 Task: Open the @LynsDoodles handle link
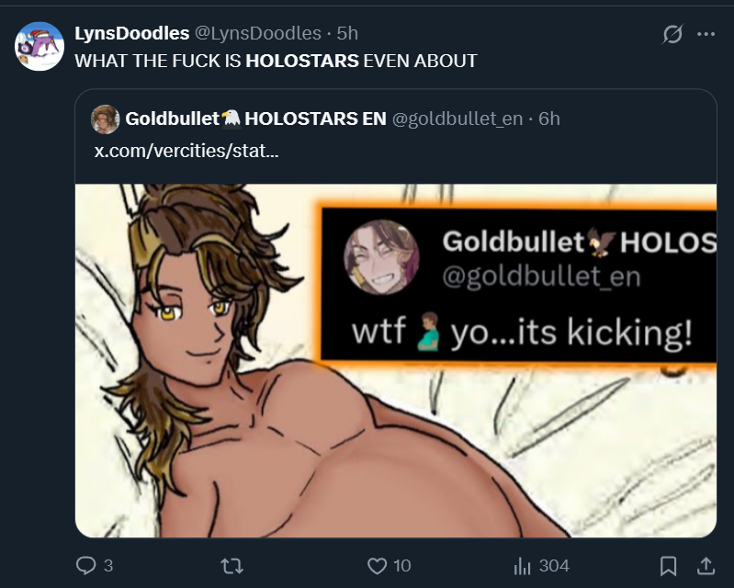tap(258, 33)
